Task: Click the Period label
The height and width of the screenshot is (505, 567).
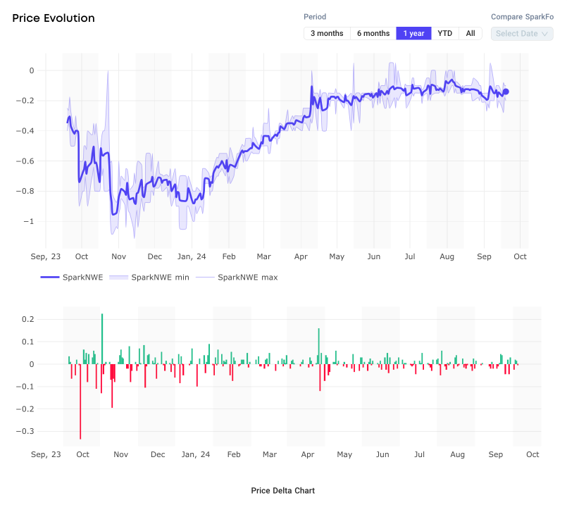Action: [315, 17]
